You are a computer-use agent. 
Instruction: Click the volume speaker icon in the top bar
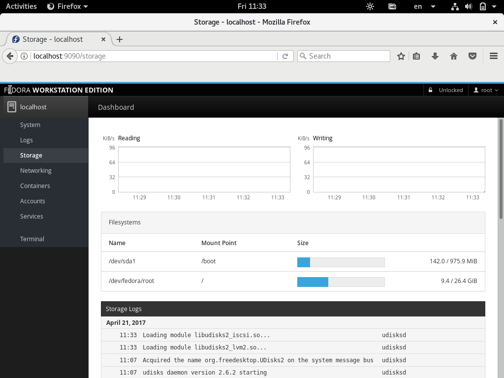point(469,6)
